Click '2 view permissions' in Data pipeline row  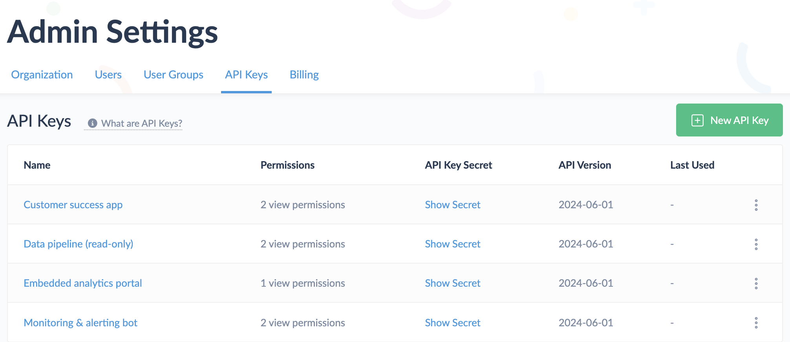point(303,244)
